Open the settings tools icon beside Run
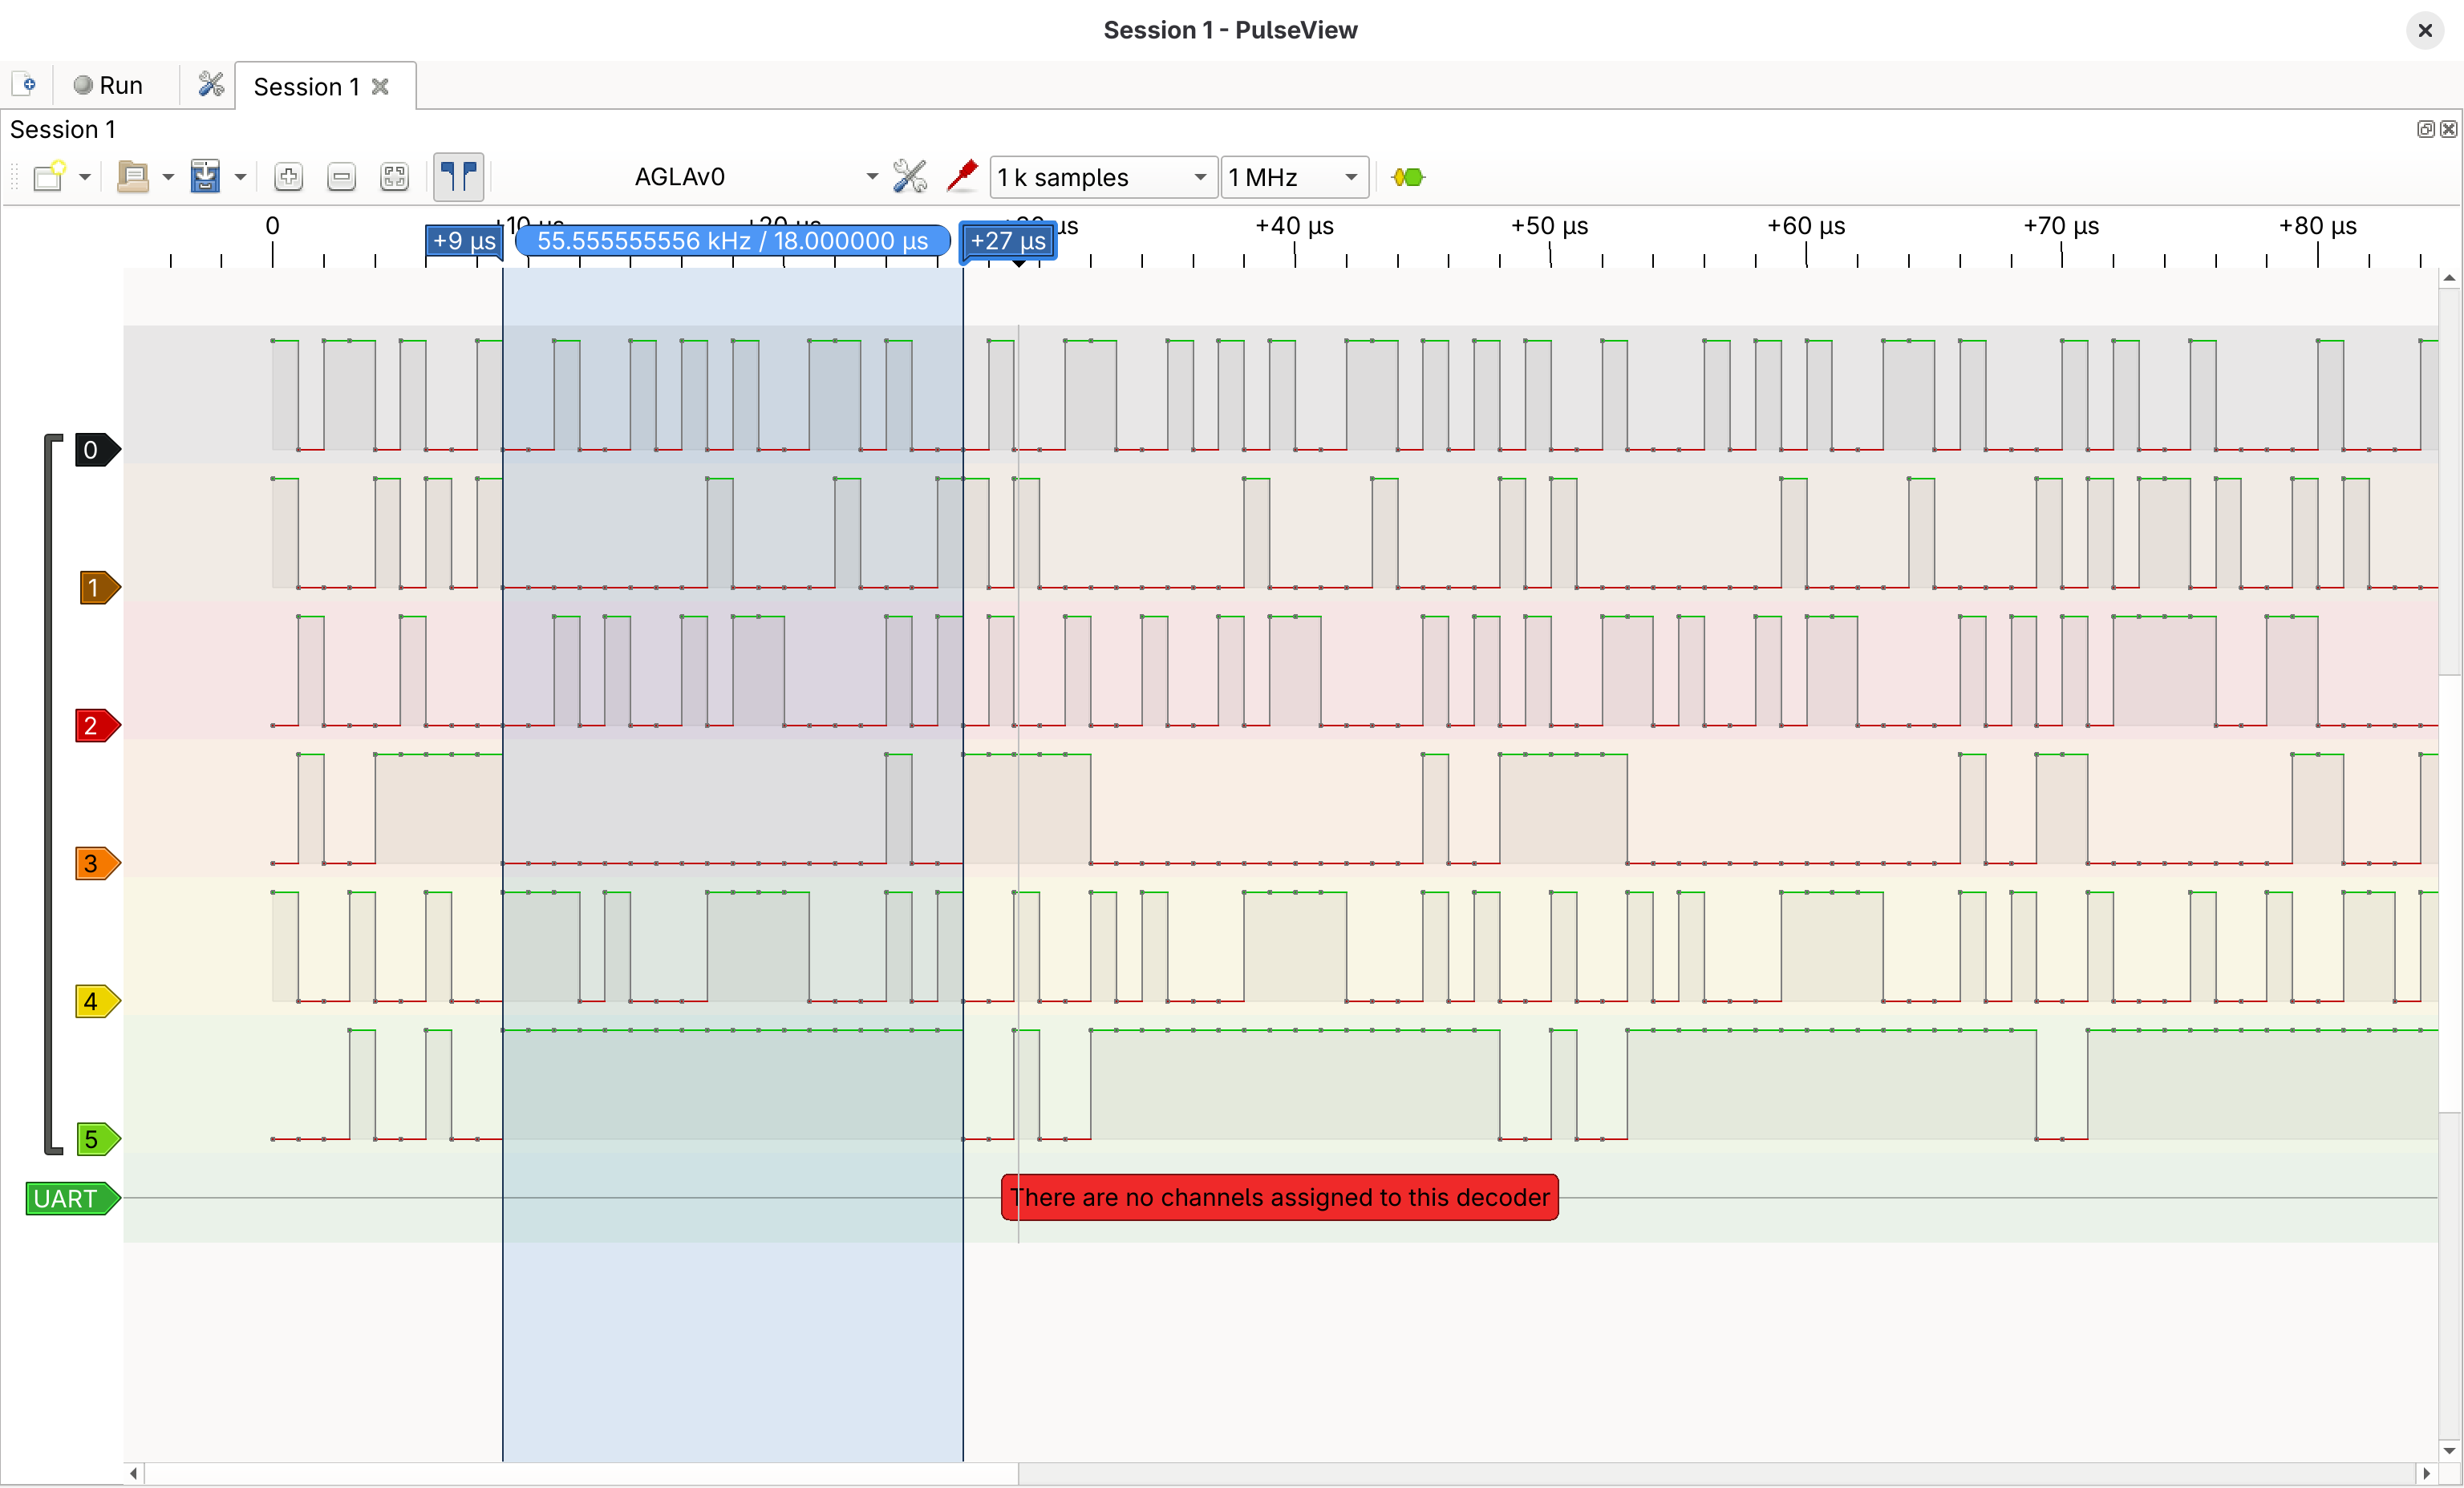The height and width of the screenshot is (1488, 2464). tap(210, 85)
